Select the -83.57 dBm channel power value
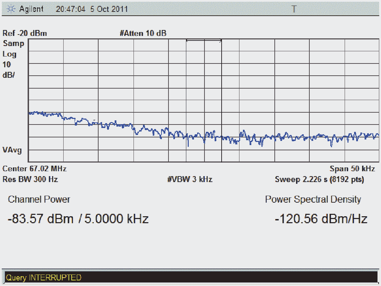Viewport: 381px width, 286px height. coord(41,219)
